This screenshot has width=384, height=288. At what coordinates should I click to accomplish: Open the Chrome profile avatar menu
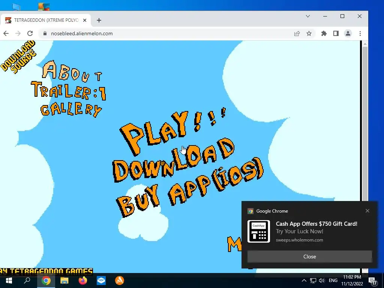[348, 33]
